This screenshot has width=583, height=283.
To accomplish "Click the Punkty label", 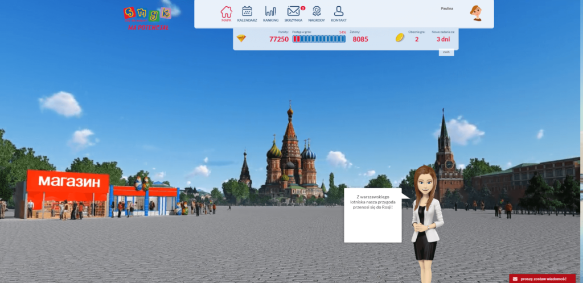I will (x=284, y=32).
